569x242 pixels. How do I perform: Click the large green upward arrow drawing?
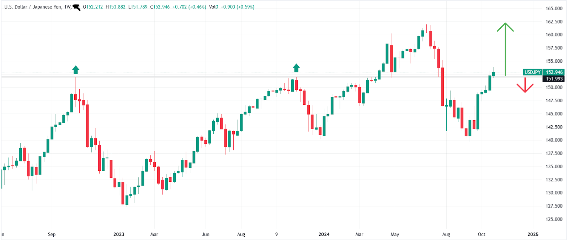(505, 49)
